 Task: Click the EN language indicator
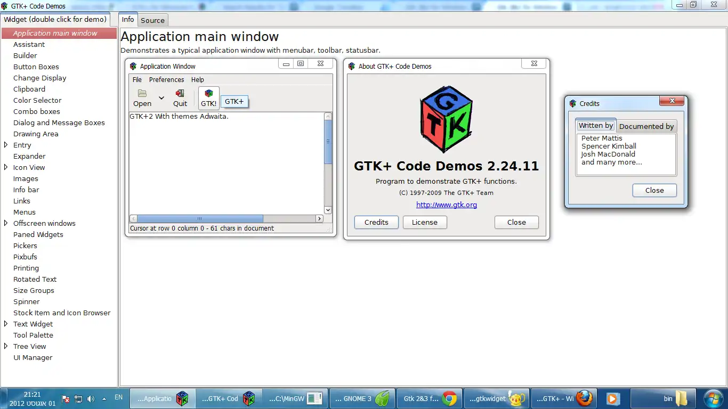coord(118,397)
